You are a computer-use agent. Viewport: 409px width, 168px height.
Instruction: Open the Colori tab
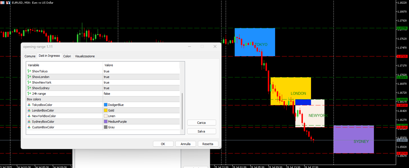click(67, 56)
